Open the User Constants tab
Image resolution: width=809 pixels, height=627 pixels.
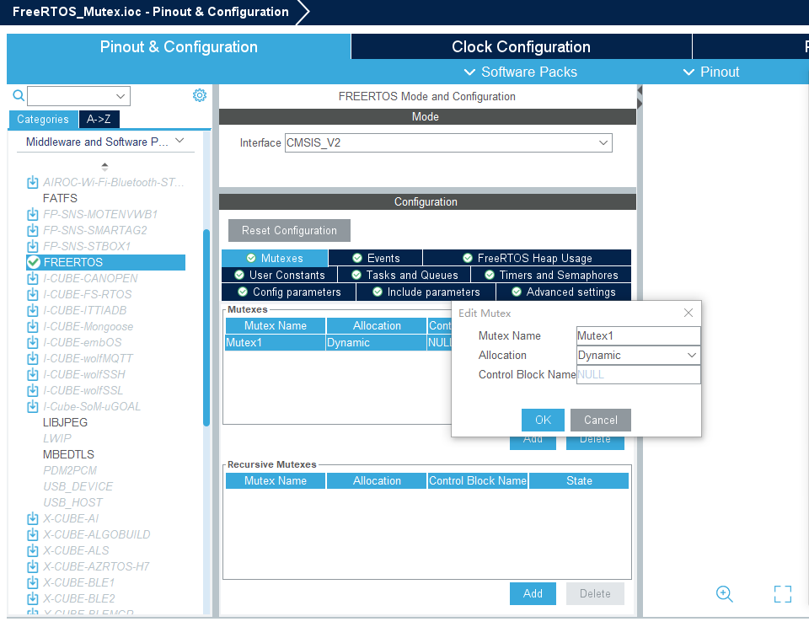pyautogui.click(x=280, y=275)
